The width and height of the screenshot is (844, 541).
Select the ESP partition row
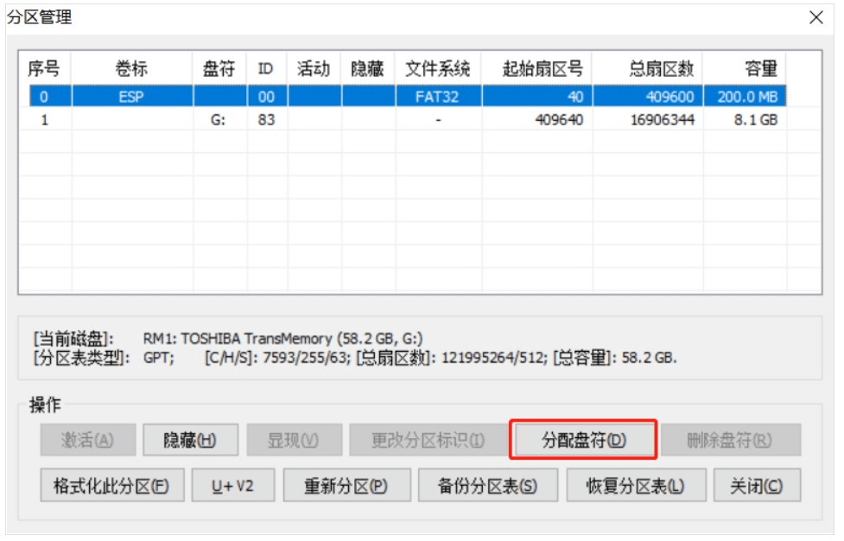[x=131, y=97]
